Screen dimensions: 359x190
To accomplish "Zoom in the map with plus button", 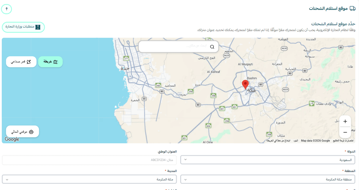I will [x=345, y=122].
